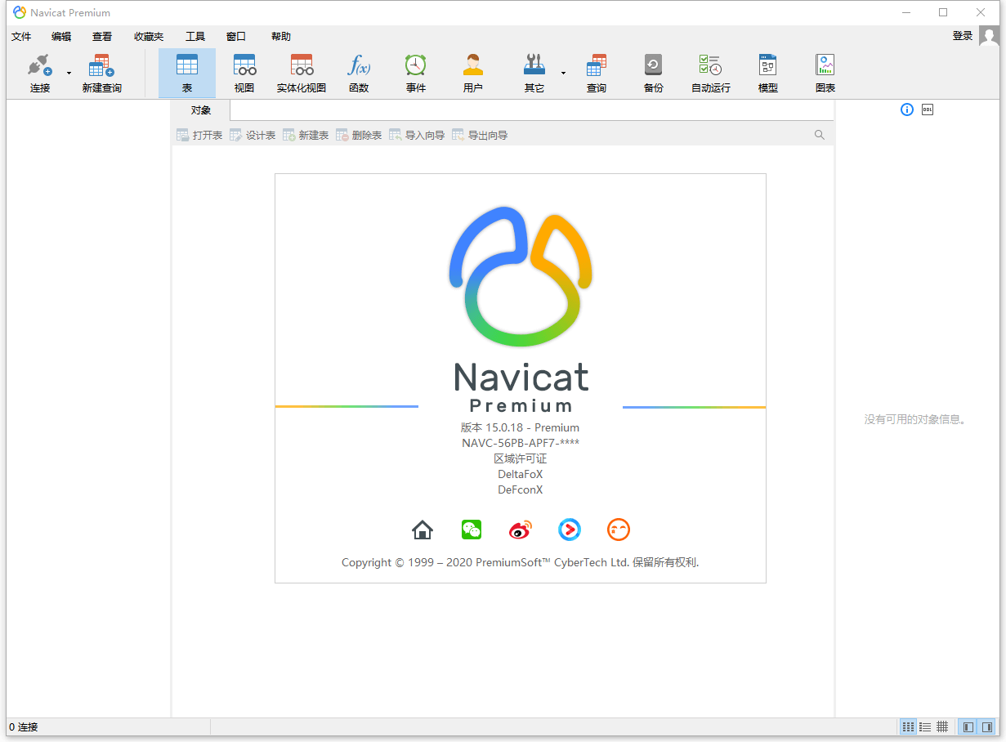Click the 登录 (Login) link
1006x742 pixels.
pyautogui.click(x=962, y=36)
